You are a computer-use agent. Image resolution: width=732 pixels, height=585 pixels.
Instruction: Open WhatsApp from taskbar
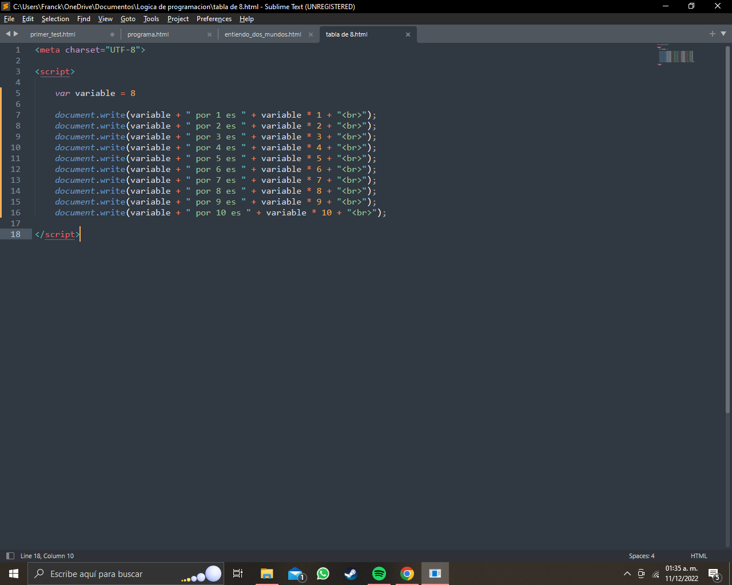[323, 574]
